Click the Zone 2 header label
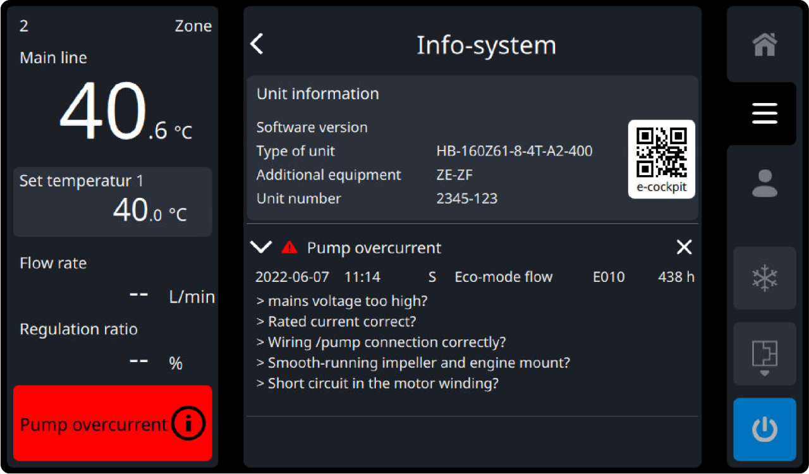 pos(115,26)
